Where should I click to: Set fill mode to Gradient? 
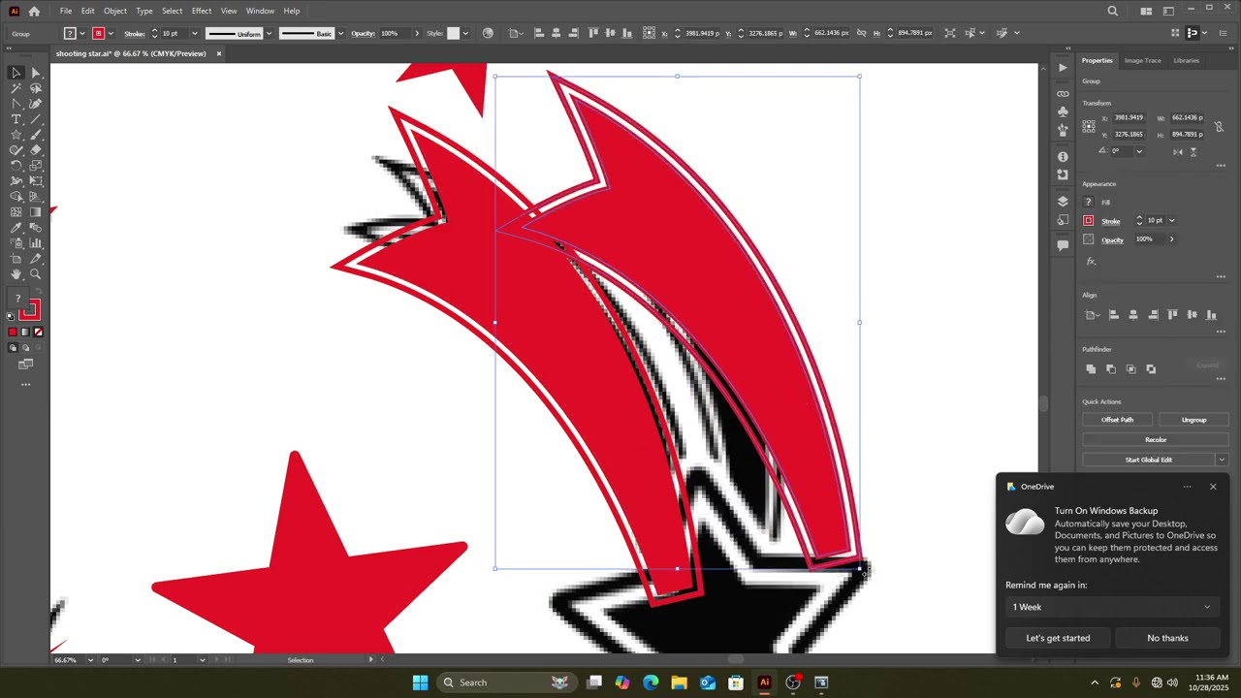25,332
